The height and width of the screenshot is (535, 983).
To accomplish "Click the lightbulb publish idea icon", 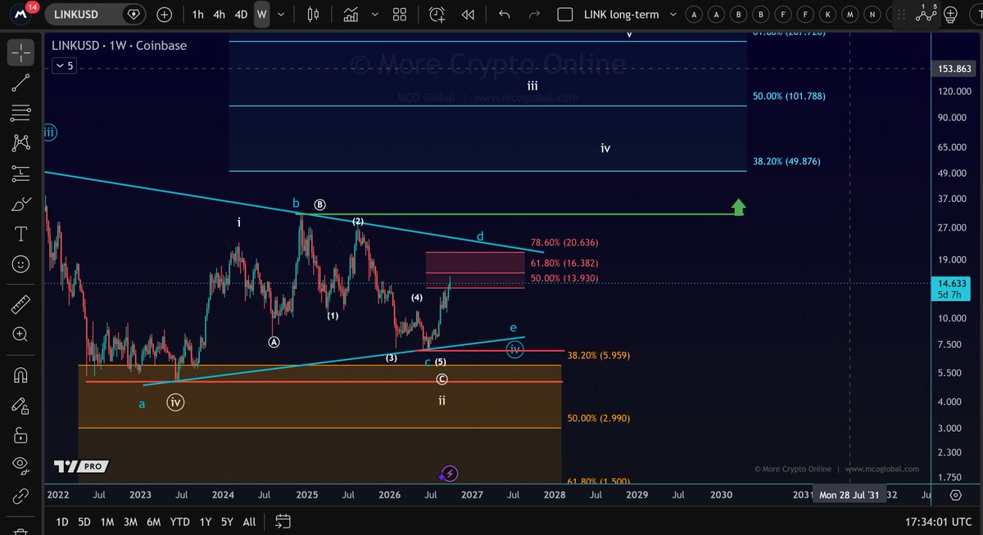I will pyautogui.click(x=951, y=14).
